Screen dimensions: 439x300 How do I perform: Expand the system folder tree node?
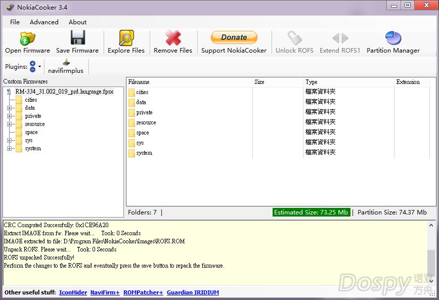tap(9, 149)
